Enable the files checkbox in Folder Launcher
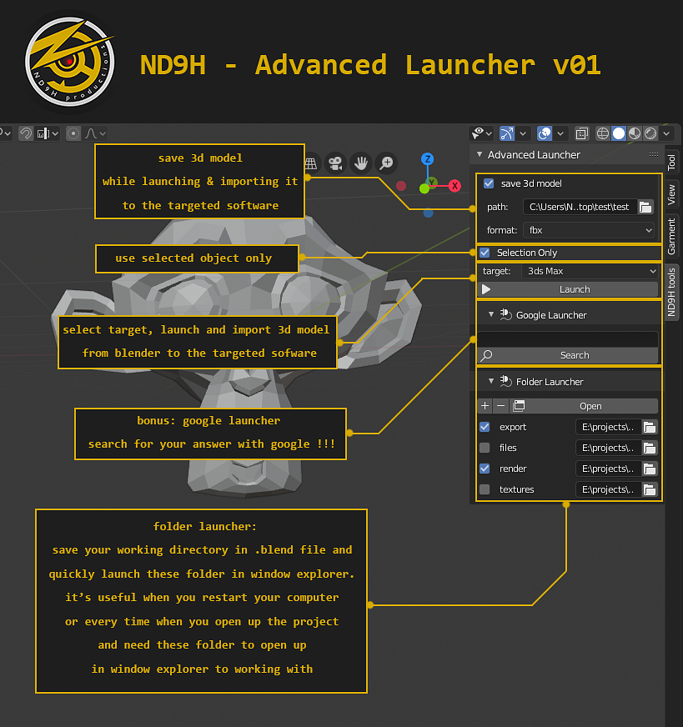Viewport: 683px width, 727px height. (483, 448)
